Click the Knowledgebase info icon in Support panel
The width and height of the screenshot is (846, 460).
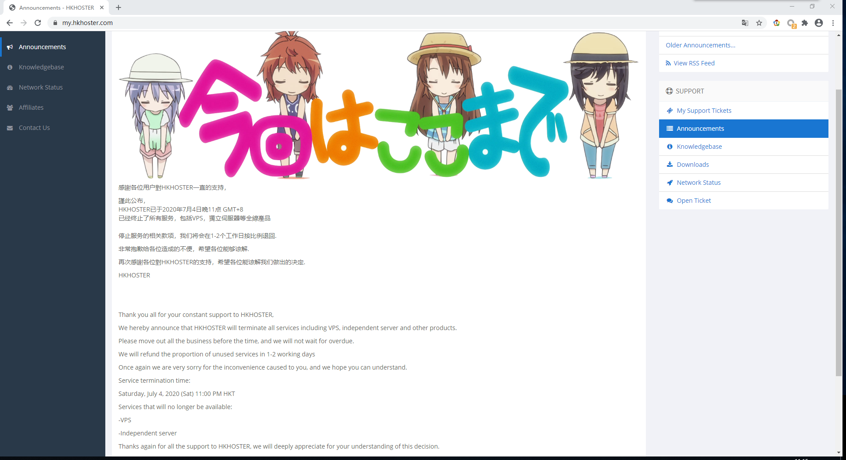tap(670, 147)
